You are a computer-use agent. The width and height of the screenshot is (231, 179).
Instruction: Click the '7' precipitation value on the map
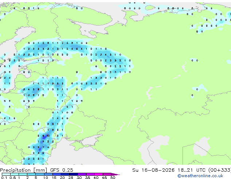pyautogui.click(x=43, y=147)
